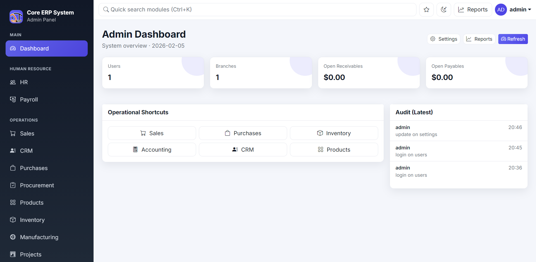Click the Accounting operational shortcut
This screenshot has height=262, width=536.
152,149
